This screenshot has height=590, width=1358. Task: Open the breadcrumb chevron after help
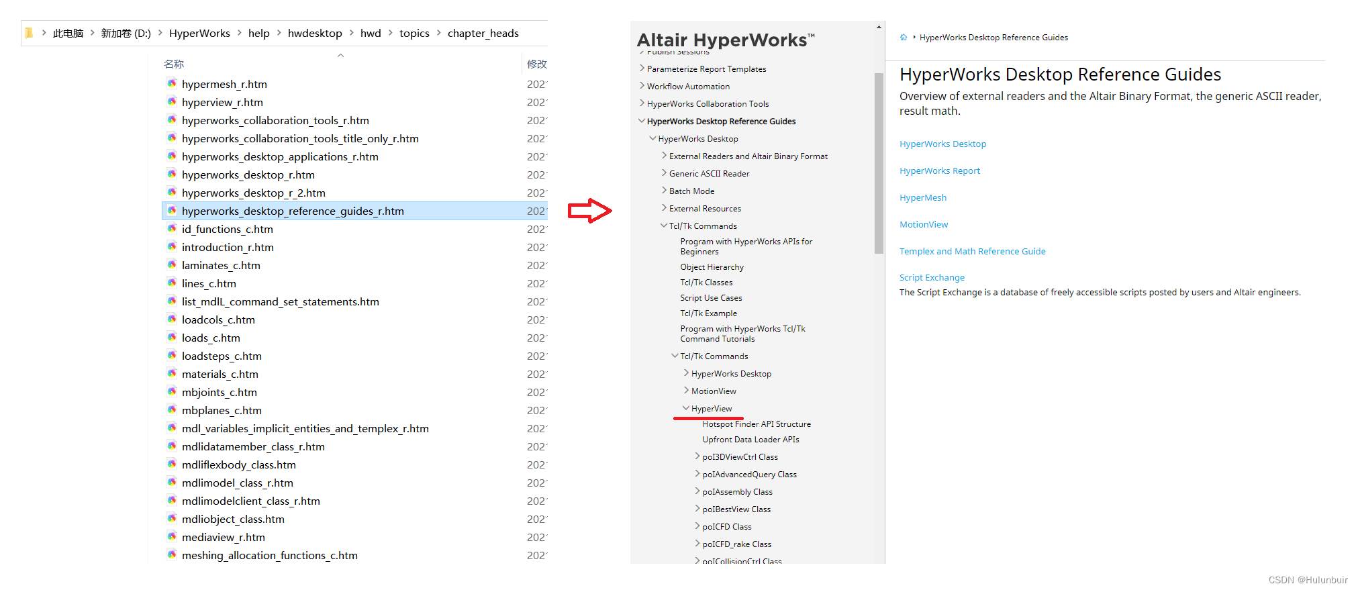click(x=279, y=33)
